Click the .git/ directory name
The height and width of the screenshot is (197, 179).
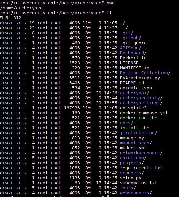[x=126, y=33]
